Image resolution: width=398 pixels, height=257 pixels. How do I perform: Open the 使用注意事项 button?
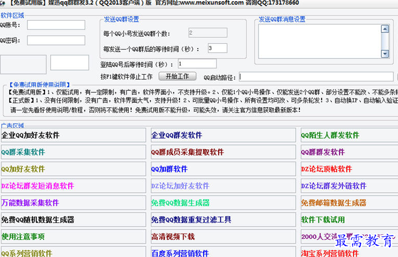(x=73, y=236)
